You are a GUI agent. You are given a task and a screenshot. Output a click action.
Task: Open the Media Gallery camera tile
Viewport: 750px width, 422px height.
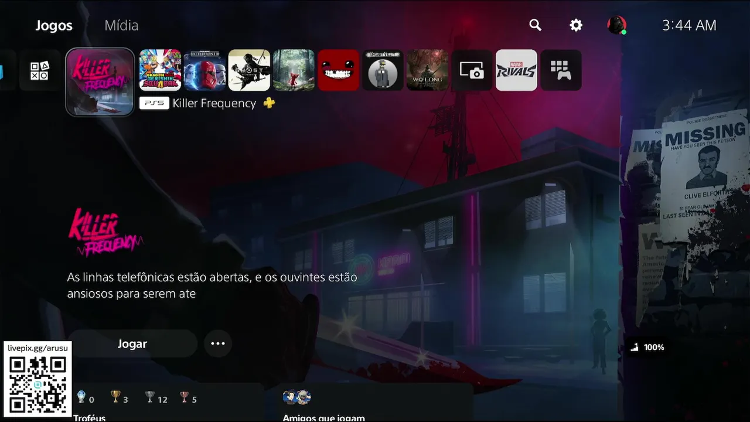pos(472,70)
